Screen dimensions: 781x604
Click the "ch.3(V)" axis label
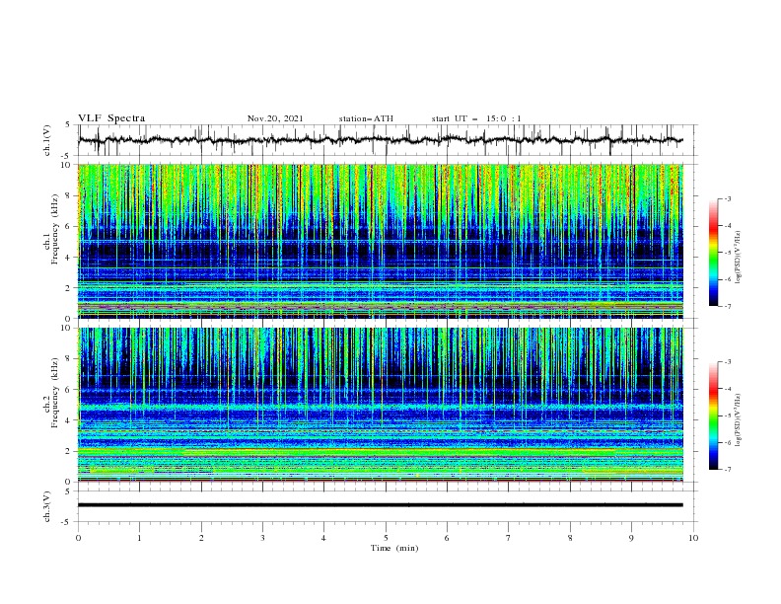point(47,506)
